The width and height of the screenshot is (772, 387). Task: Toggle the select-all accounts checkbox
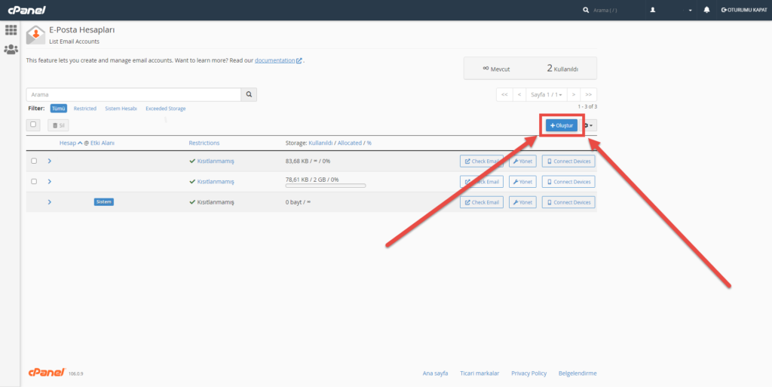coord(33,124)
